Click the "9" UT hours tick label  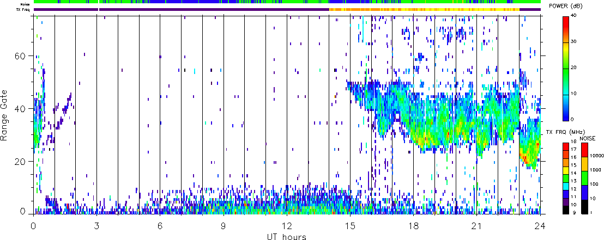pos(224,225)
